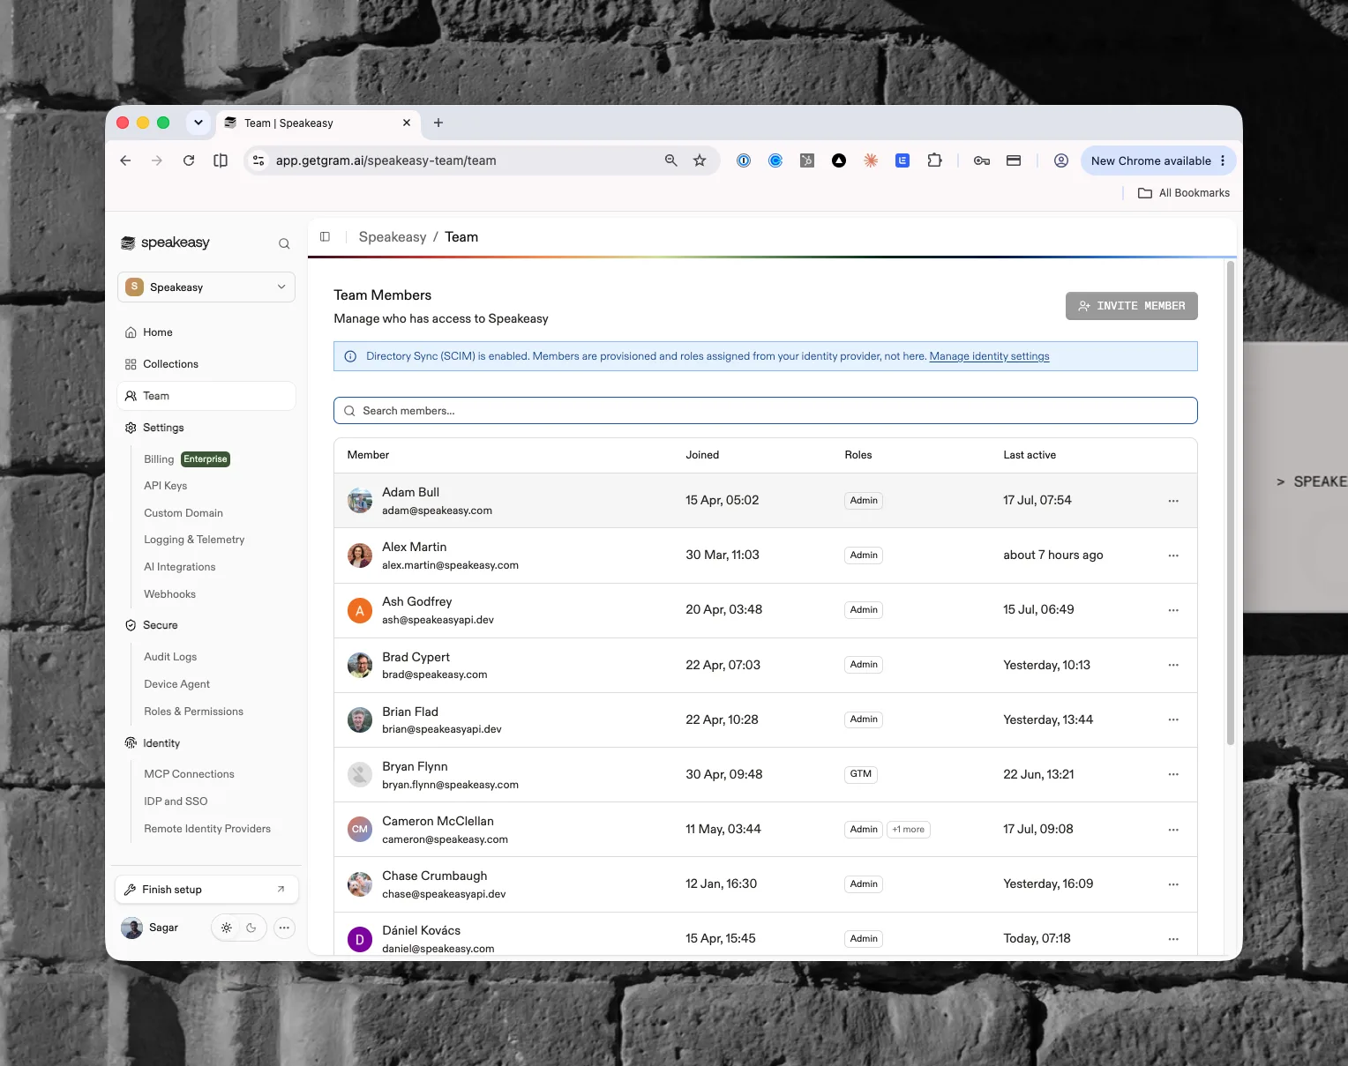1348x1066 pixels.
Task: Expand '+1 more' roles for Cameron McClellan
Action: 909,830
